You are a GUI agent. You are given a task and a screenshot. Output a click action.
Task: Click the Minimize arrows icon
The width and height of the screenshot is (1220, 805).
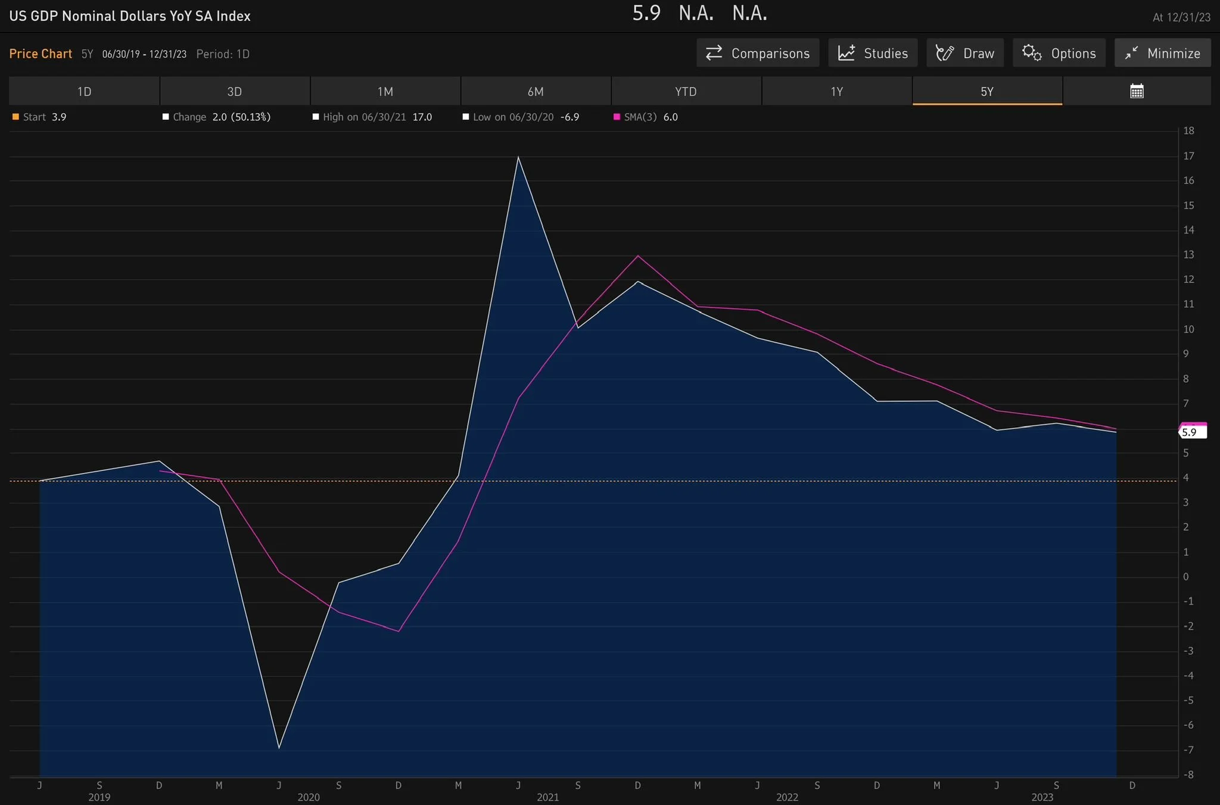(x=1131, y=53)
